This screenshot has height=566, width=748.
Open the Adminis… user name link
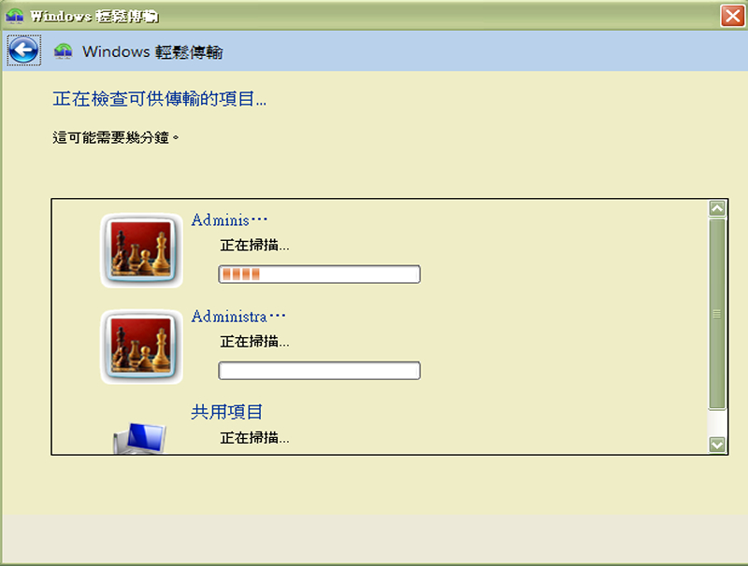pos(229,220)
